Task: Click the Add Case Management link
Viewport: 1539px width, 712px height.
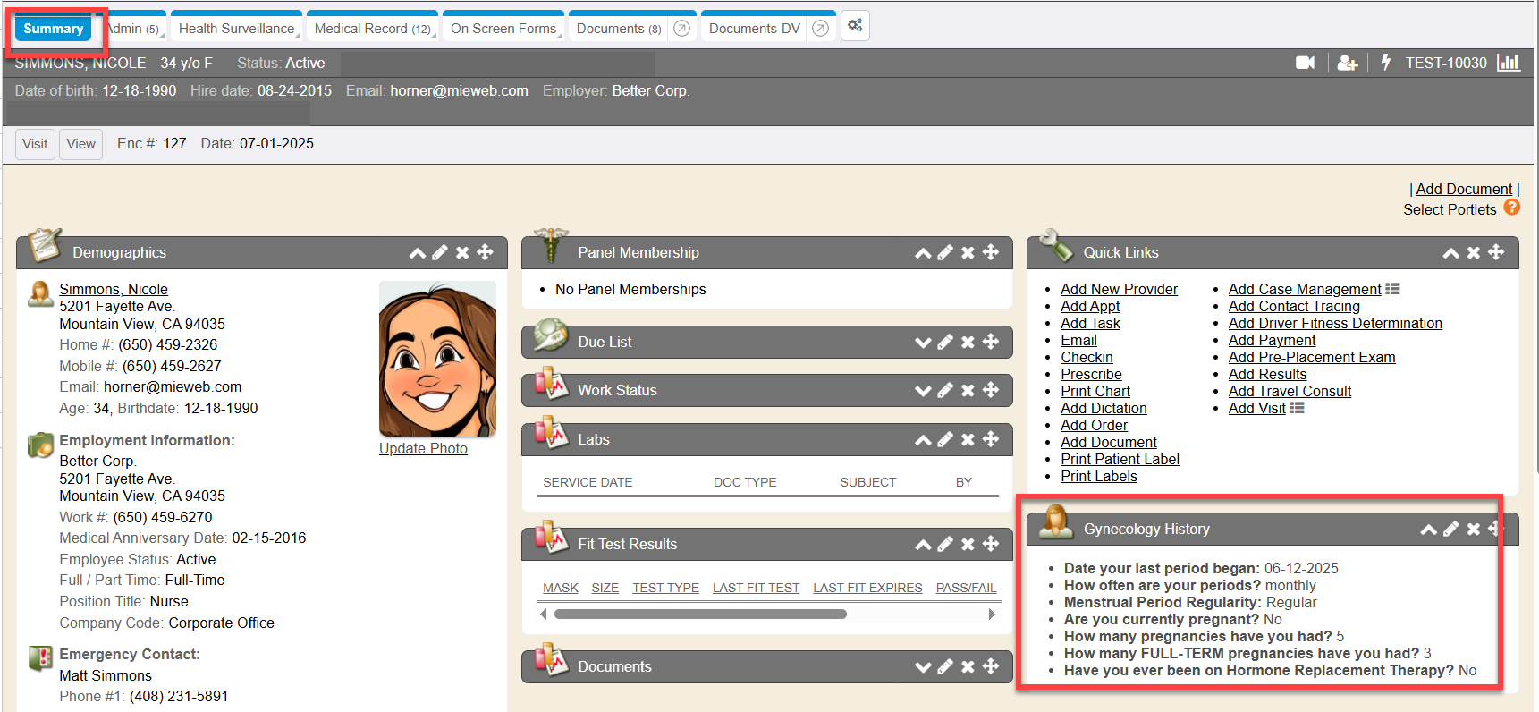Action: tap(1304, 289)
